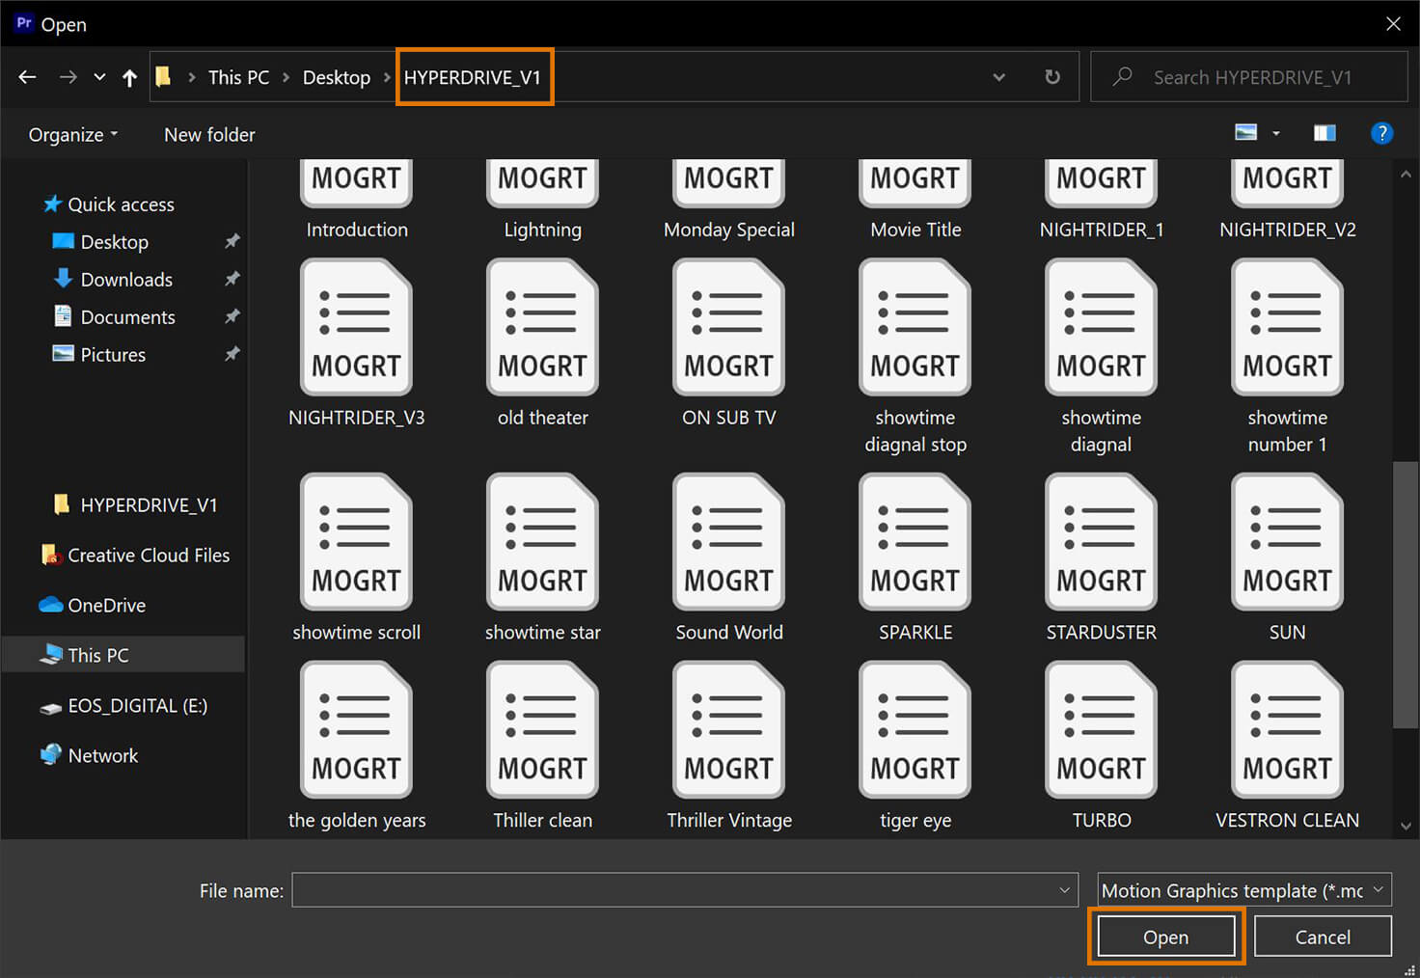Click New folder in the toolbar
Screen dimensions: 1420x978
(209, 135)
